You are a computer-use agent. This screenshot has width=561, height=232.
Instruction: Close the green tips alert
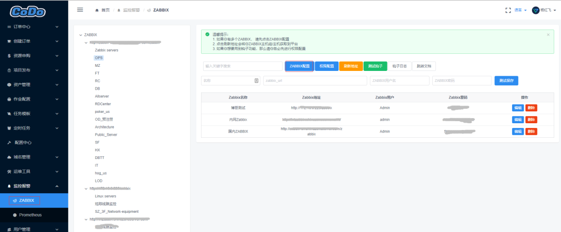(547, 35)
